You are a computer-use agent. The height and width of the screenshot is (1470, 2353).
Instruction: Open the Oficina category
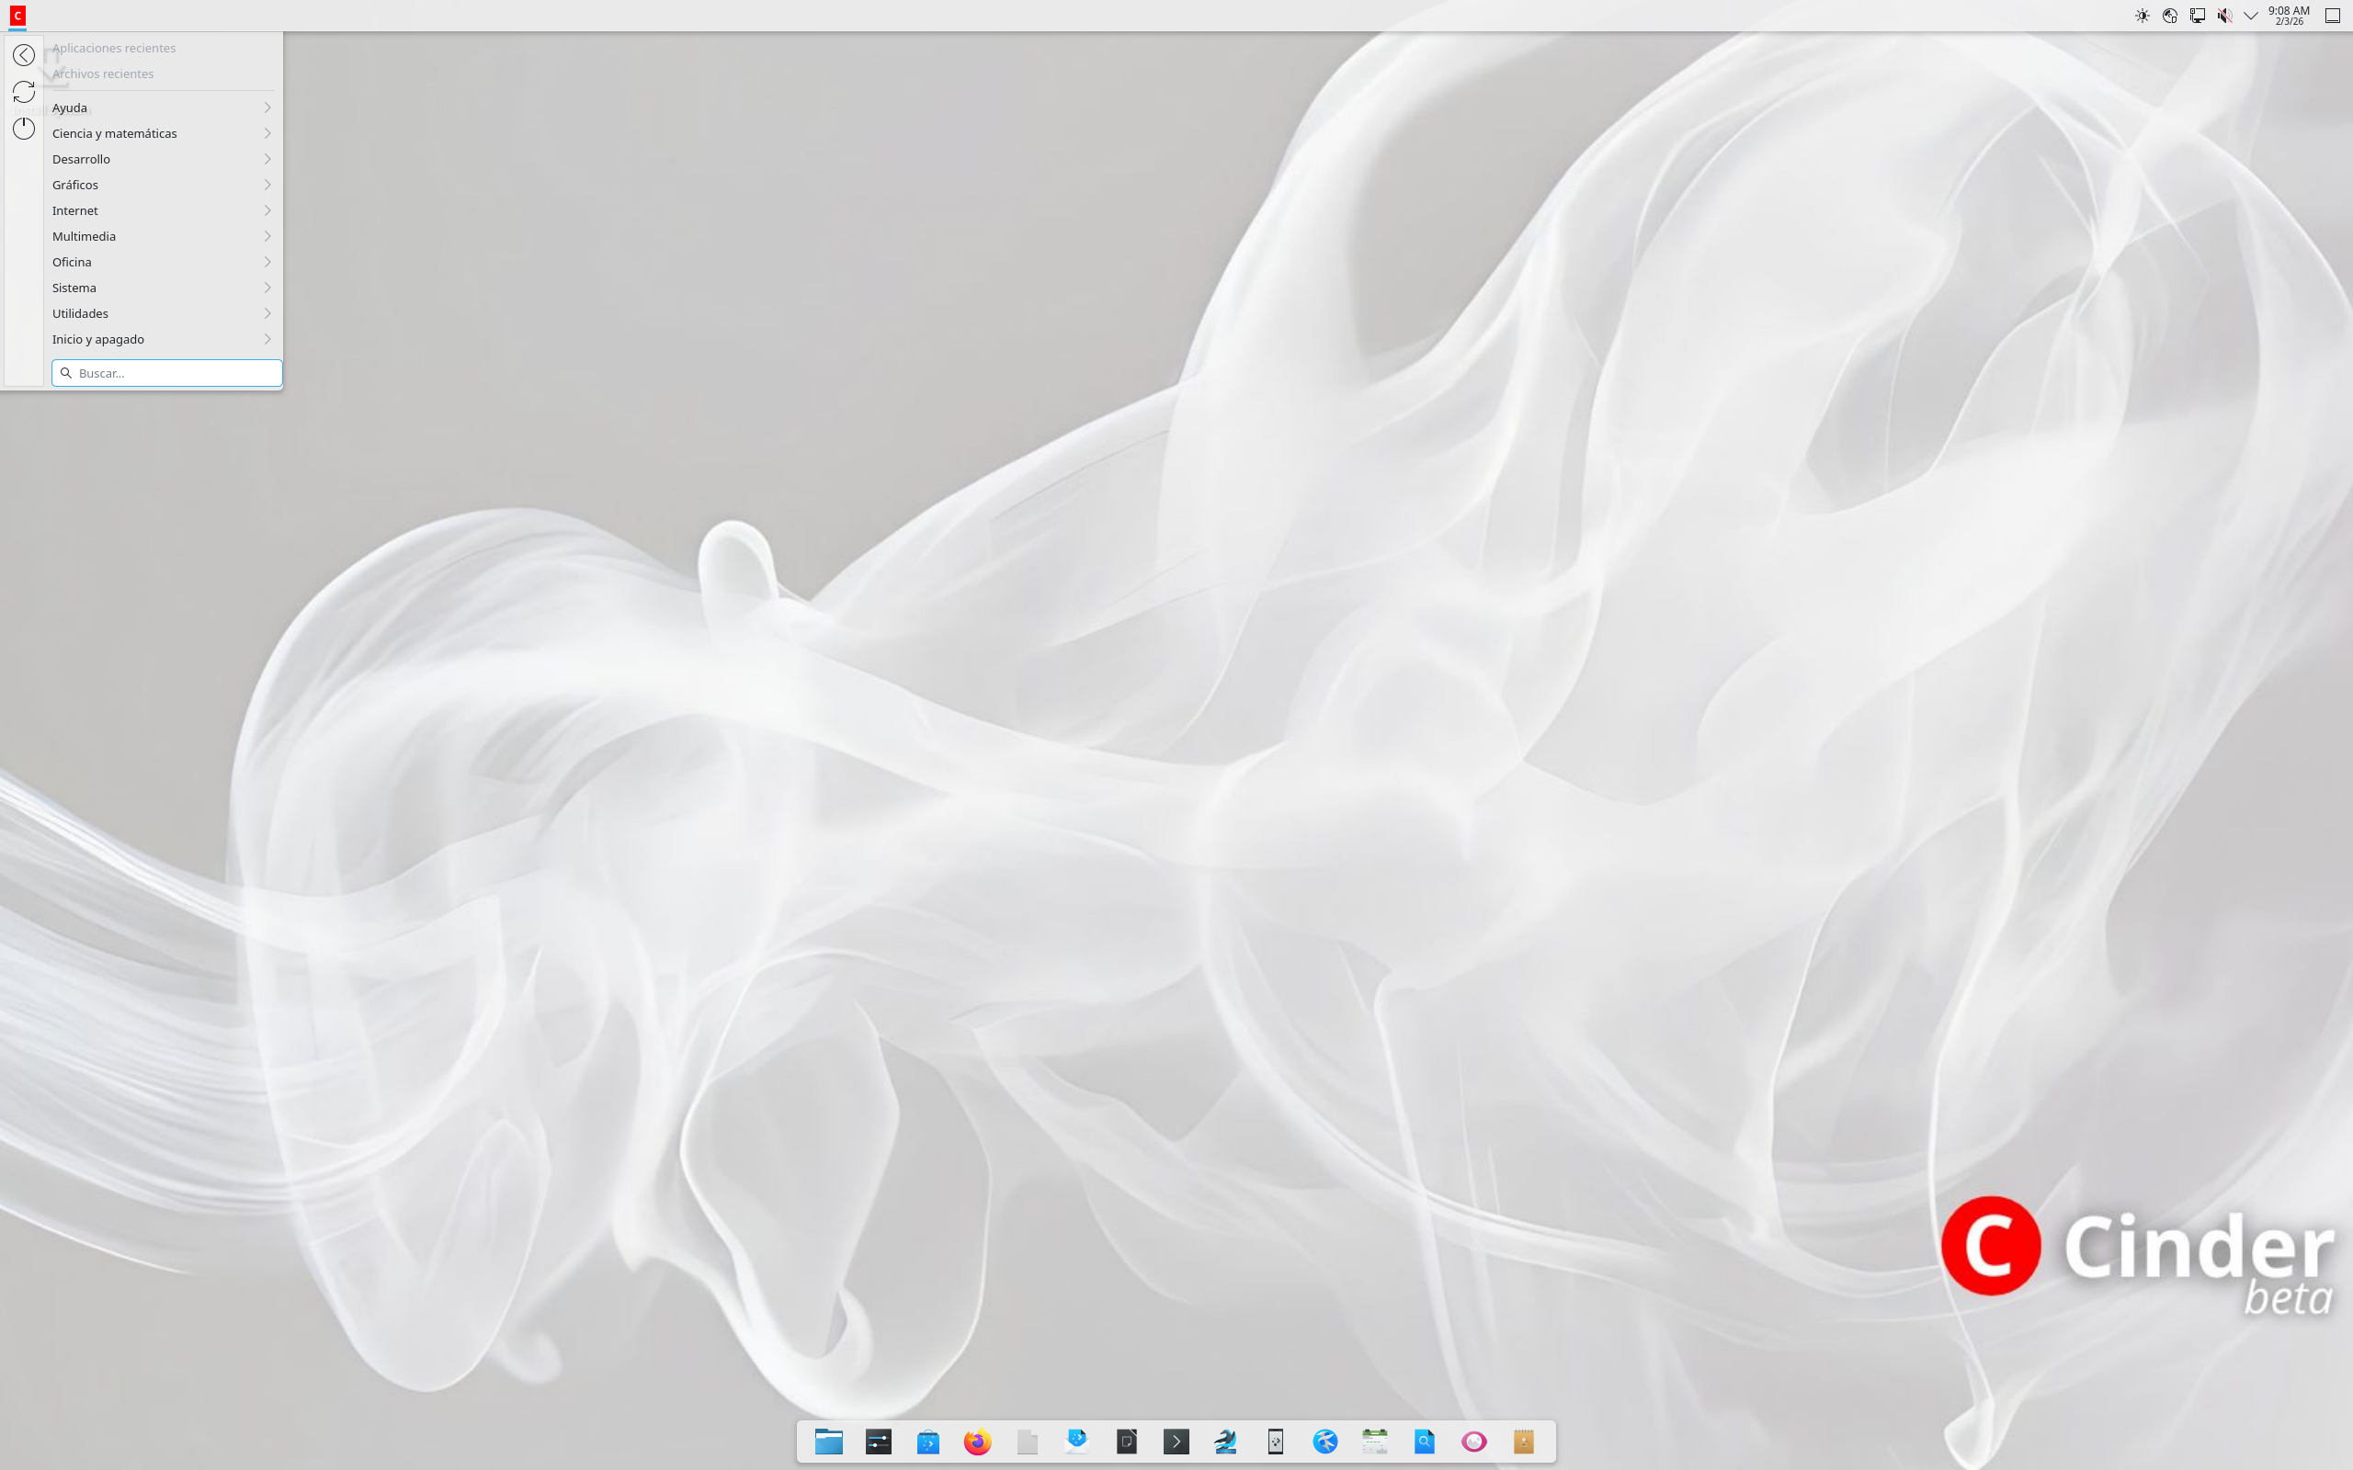tap(163, 263)
